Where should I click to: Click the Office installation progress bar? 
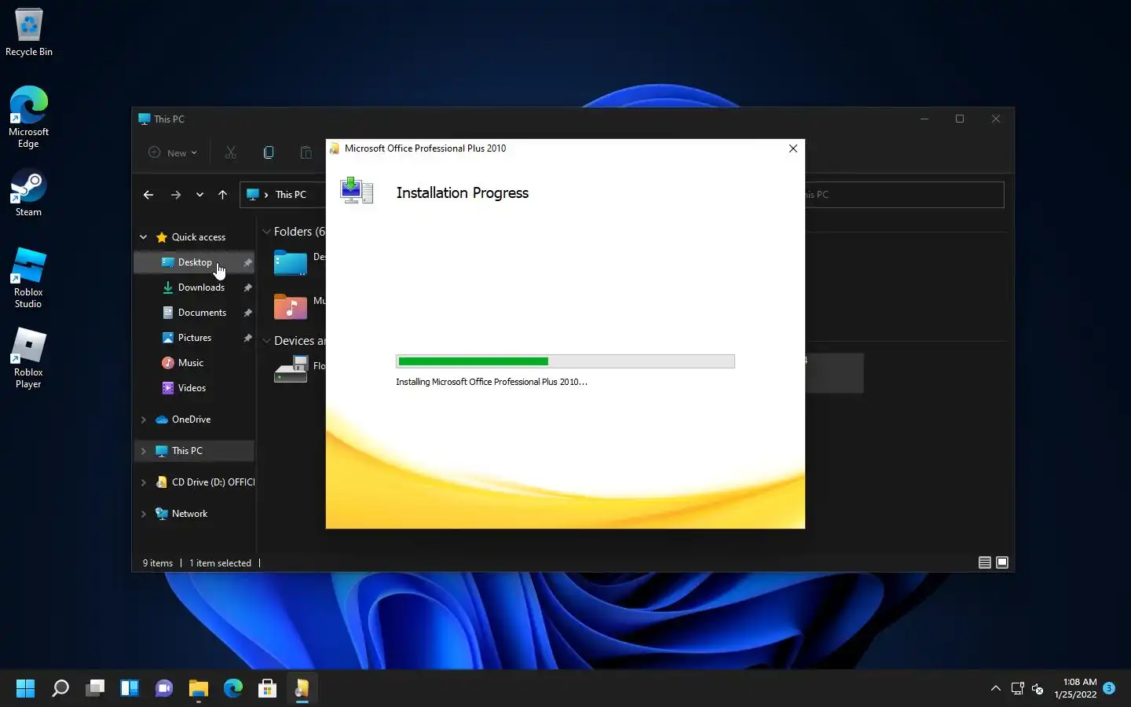pos(565,361)
